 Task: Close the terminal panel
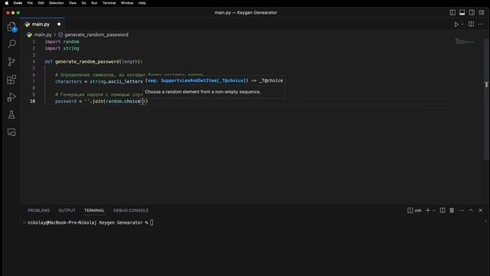[481, 211]
